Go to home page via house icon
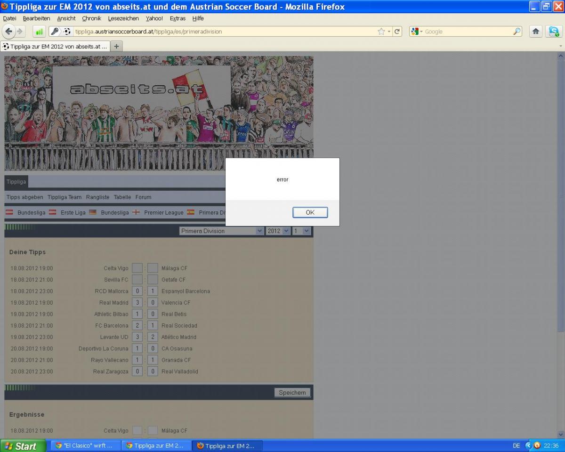The height and width of the screenshot is (452, 565). tap(535, 32)
